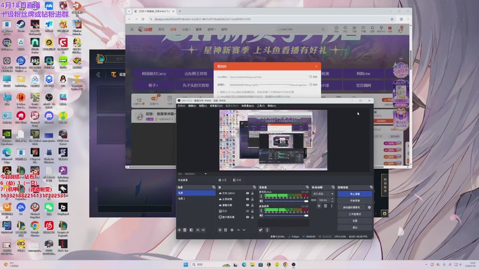This screenshot has width=479, height=269.
Task: Bookmark the page with the star icon
Action: click(392, 19)
